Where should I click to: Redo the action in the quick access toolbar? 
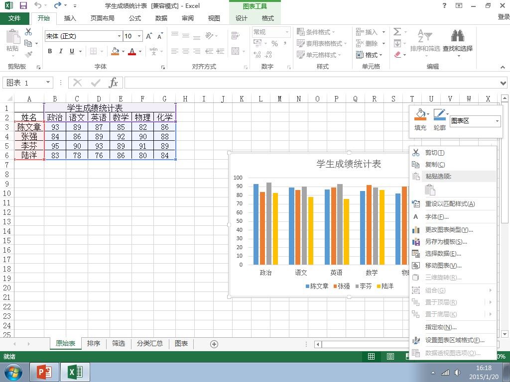(x=58, y=5)
